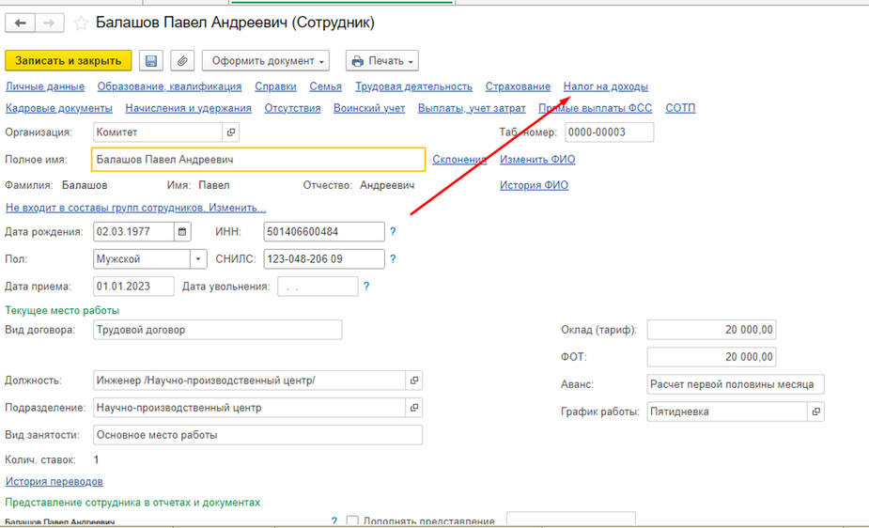The height and width of the screenshot is (528, 869).
Task: Open the Печать dropdown menu
Action: [382, 61]
